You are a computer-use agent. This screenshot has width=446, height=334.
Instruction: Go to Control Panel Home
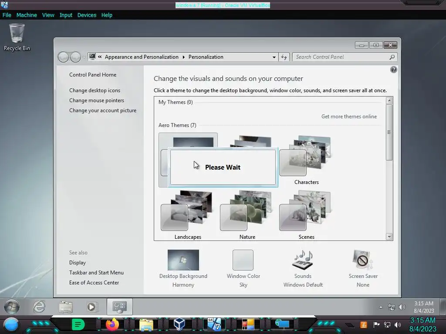click(x=93, y=75)
